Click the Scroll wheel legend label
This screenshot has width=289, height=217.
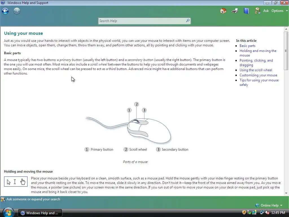[x=138, y=149]
